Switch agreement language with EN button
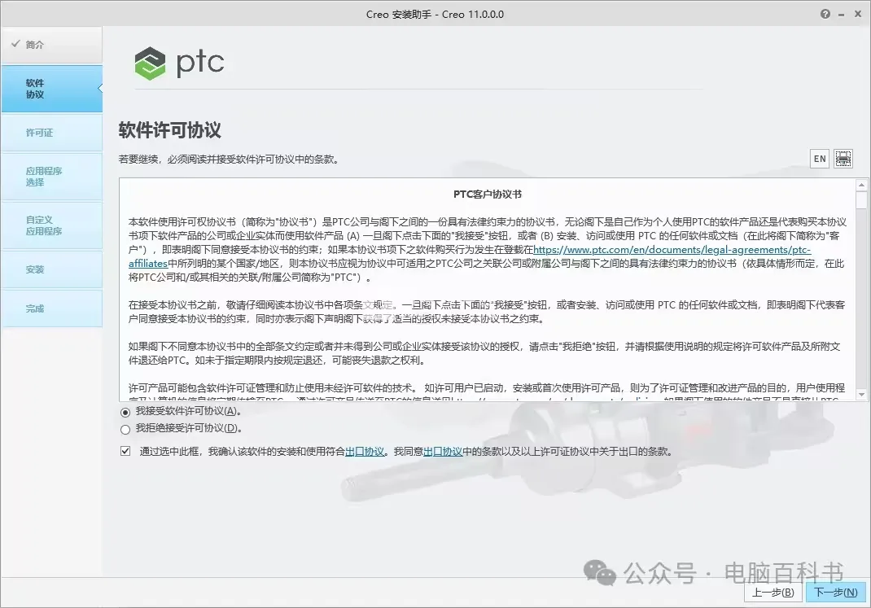The width and height of the screenshot is (871, 608). click(x=820, y=159)
